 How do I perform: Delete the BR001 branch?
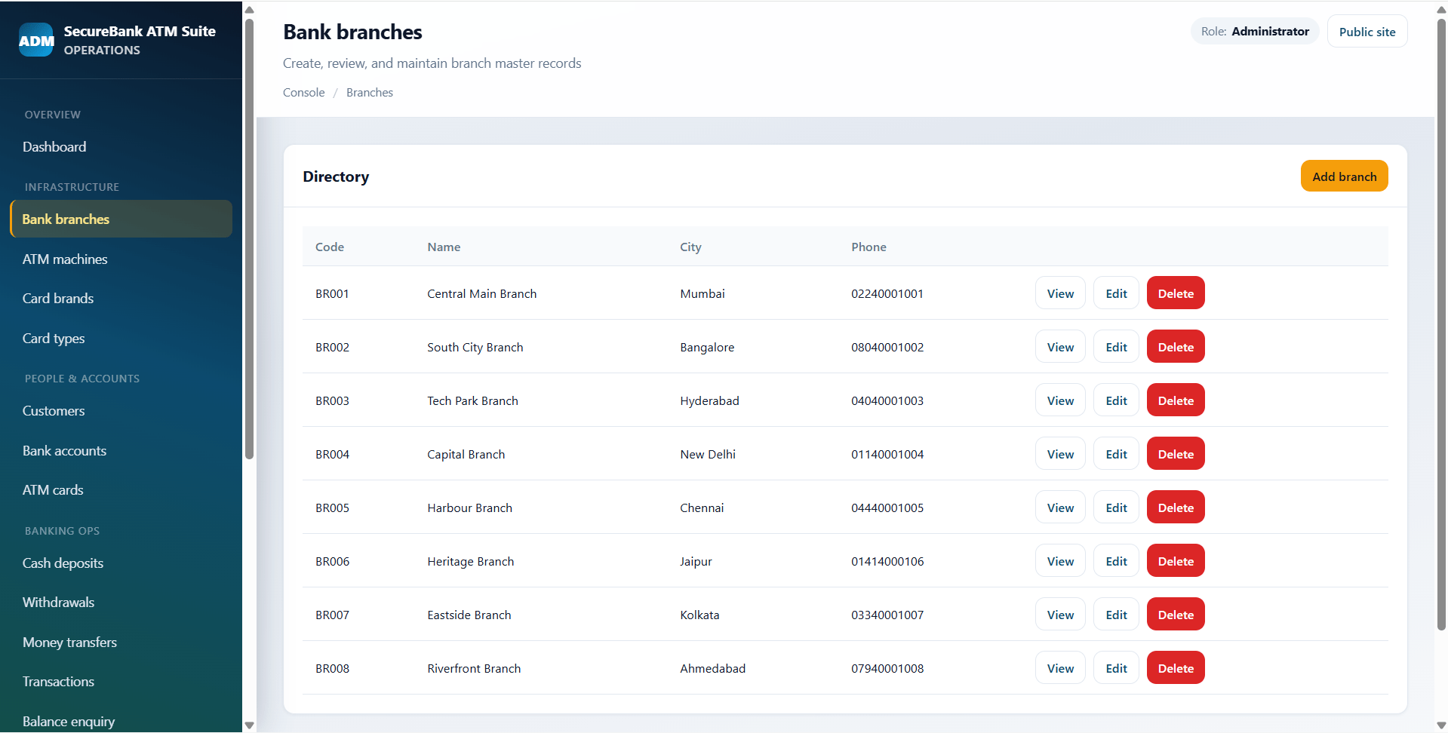click(x=1176, y=293)
